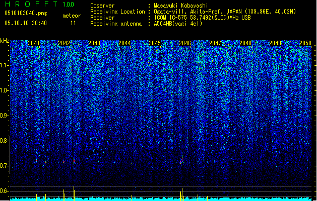Click the 2048 time marker
This screenshot has height=201, width=317.
[x=245, y=43]
